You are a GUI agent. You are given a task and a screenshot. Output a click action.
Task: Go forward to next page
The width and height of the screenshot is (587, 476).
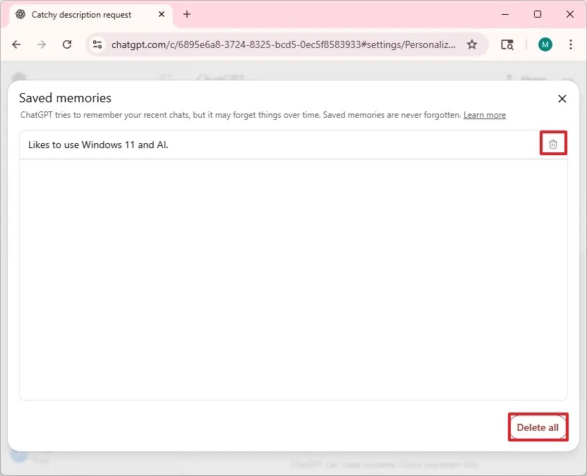[x=42, y=44]
